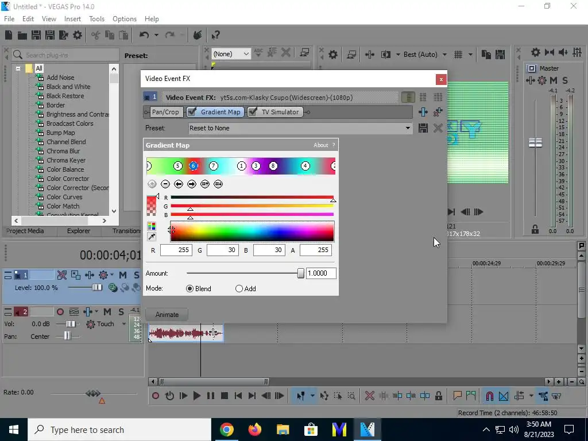Click the New project icon
The height and width of the screenshot is (441, 588).
pyautogui.click(x=9, y=35)
